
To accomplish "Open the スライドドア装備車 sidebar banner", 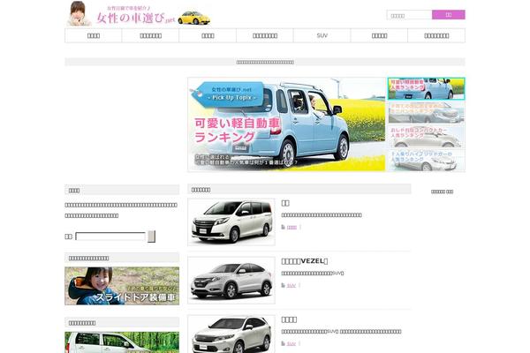I will point(122,286).
